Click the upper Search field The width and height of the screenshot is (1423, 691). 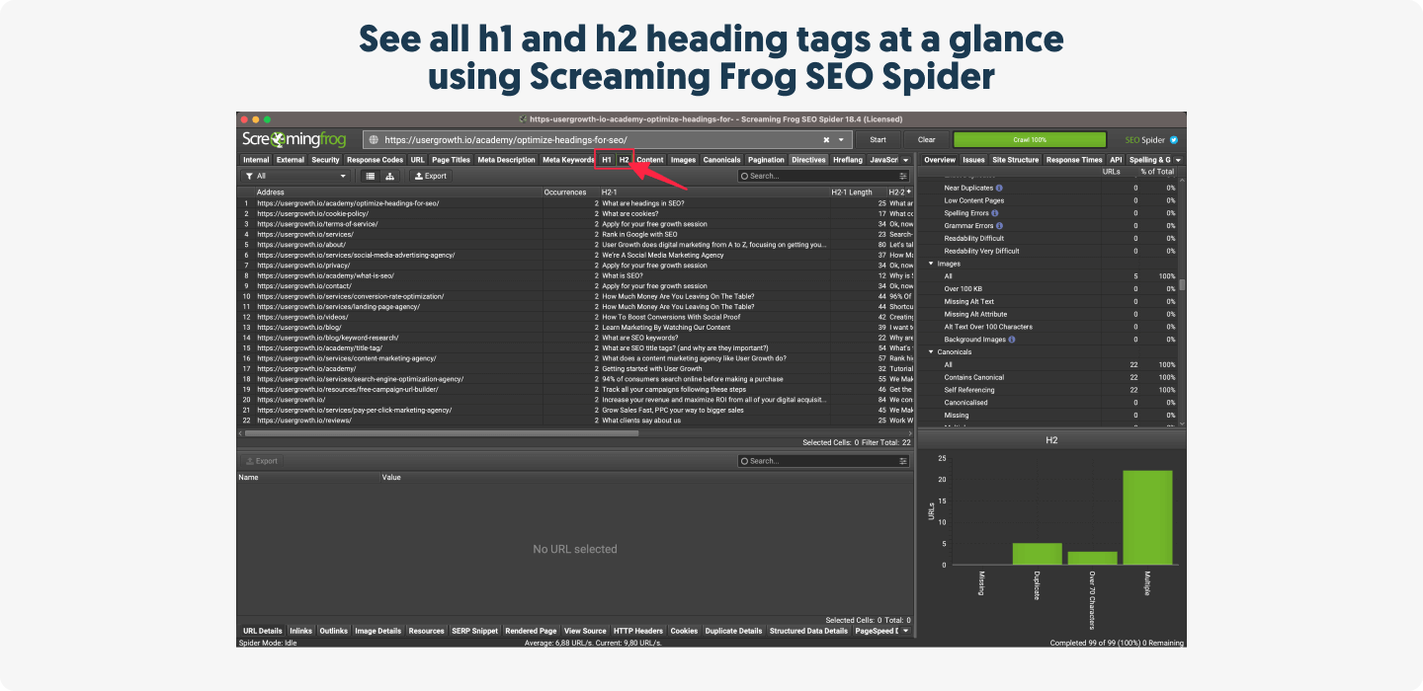823,176
